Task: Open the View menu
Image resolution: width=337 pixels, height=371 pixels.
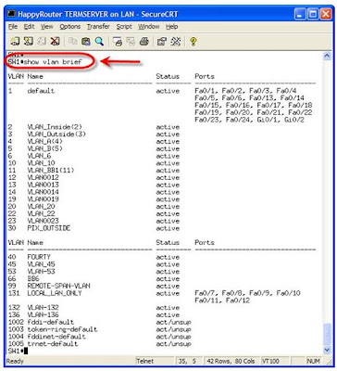Action: click(x=47, y=27)
